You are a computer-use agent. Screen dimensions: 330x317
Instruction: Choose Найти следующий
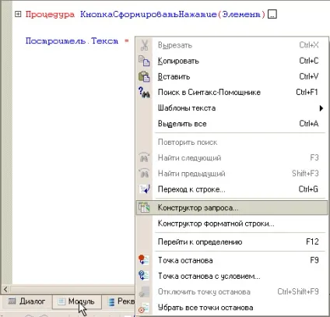[x=232, y=158]
